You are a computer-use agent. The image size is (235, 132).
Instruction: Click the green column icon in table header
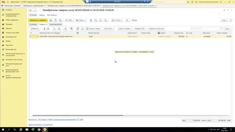tap(77, 33)
